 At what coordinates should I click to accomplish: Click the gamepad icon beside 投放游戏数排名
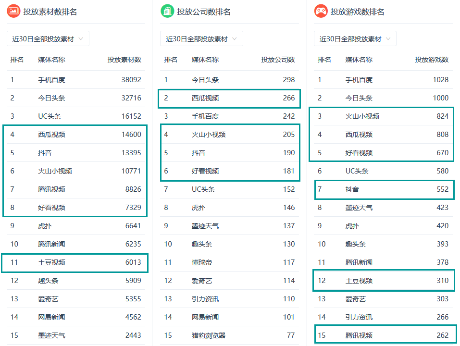(321, 12)
